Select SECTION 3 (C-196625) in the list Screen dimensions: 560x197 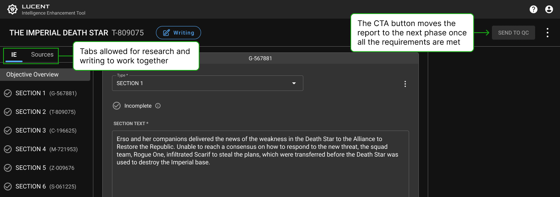pos(46,131)
